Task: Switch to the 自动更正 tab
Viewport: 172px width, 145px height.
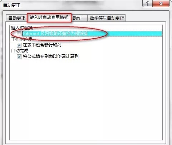Action: click(x=17, y=18)
